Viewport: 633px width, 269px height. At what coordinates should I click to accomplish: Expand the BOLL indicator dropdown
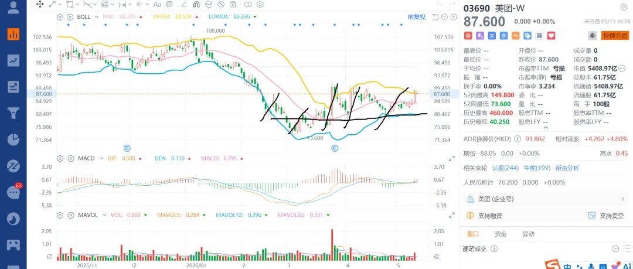click(x=97, y=17)
